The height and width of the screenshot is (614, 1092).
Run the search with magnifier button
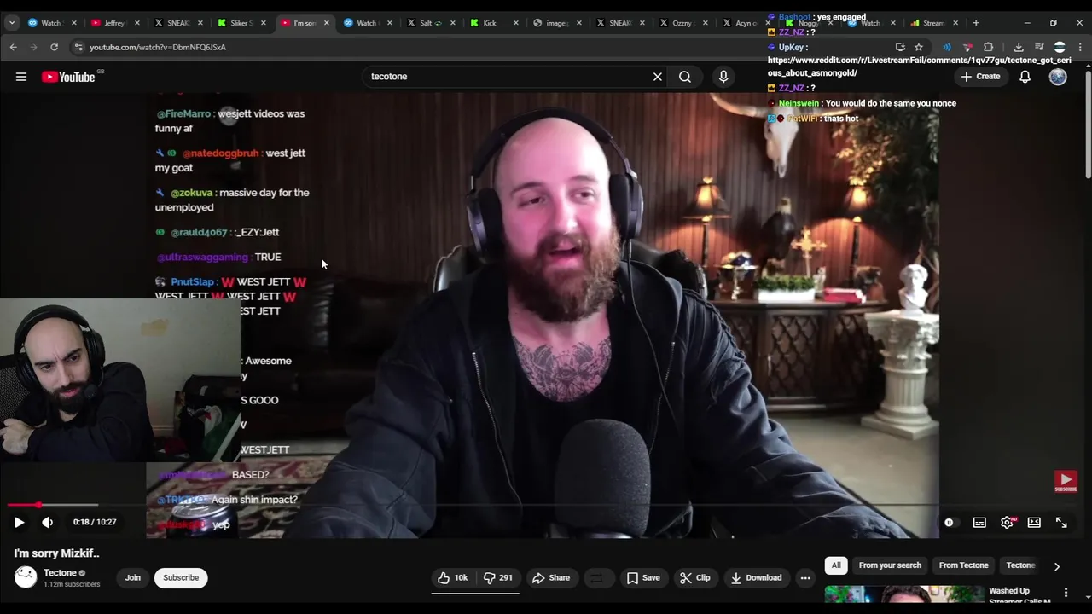[685, 77]
